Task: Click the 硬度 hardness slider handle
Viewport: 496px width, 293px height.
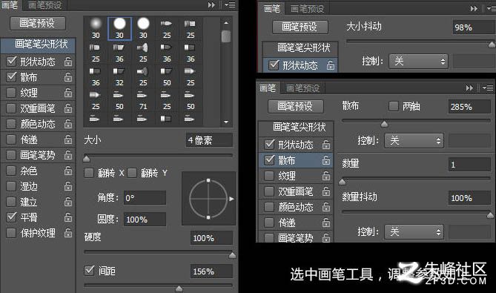Action: coord(232,255)
